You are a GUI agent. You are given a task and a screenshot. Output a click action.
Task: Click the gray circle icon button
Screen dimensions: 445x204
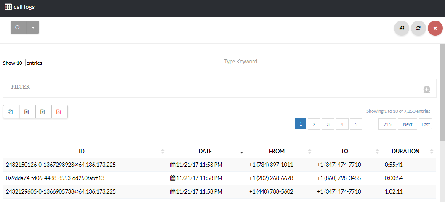point(18,27)
